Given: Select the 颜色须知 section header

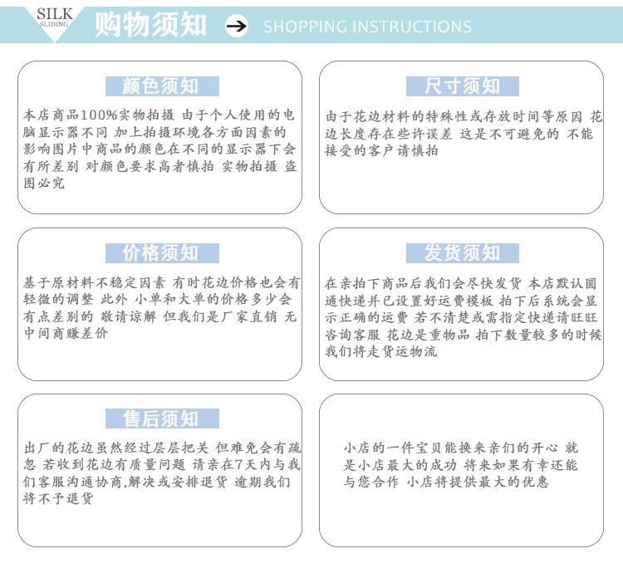Looking at the screenshot, I should point(160,86).
